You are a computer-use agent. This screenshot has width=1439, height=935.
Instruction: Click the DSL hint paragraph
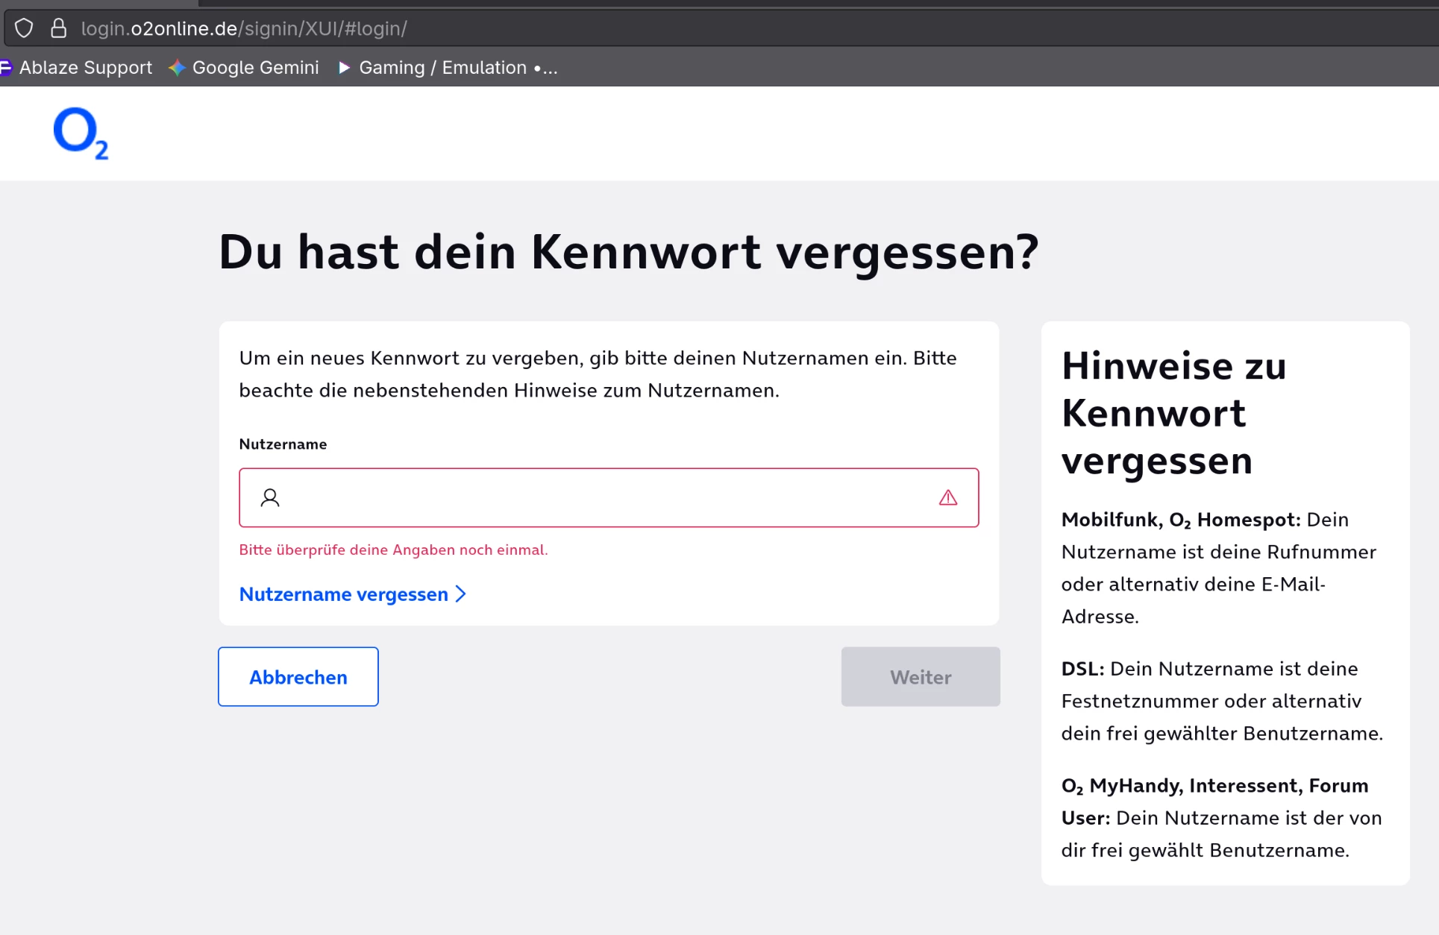[1221, 701]
